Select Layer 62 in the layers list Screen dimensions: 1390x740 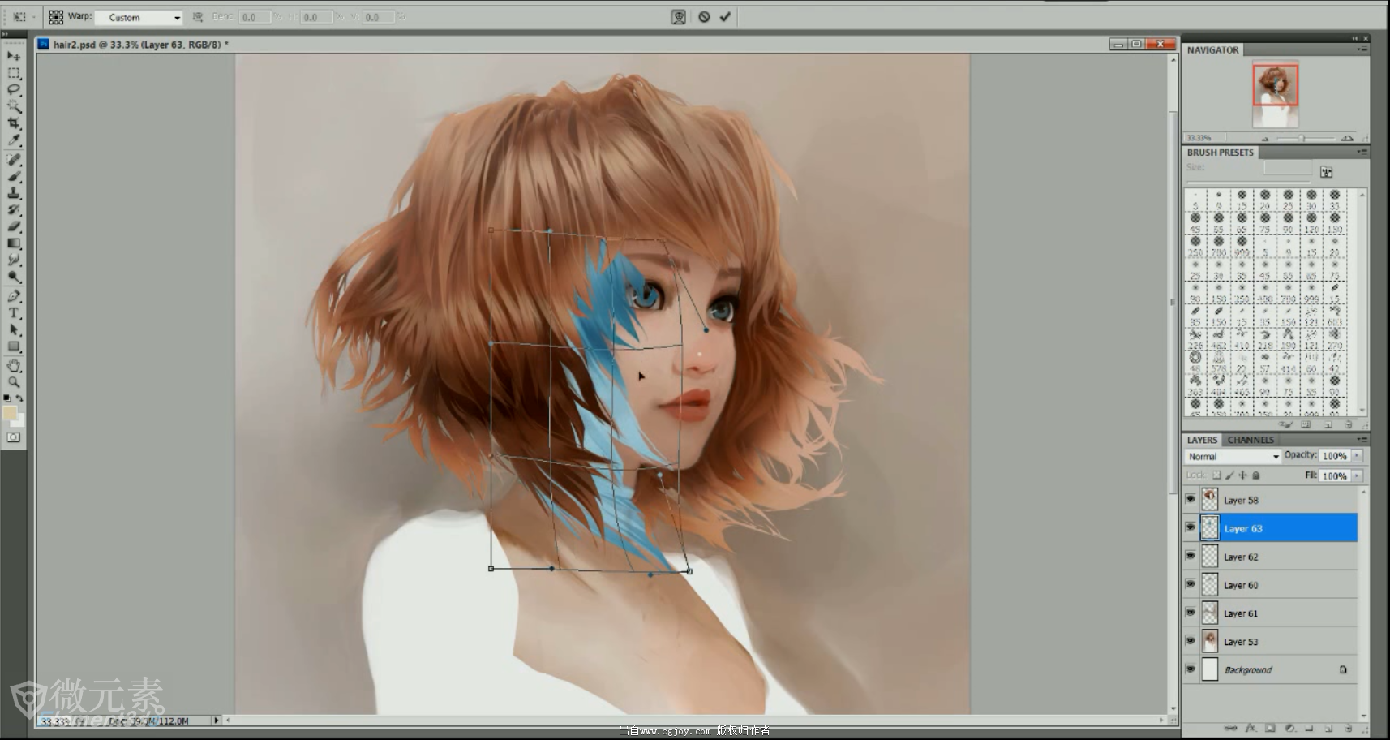click(x=1270, y=557)
